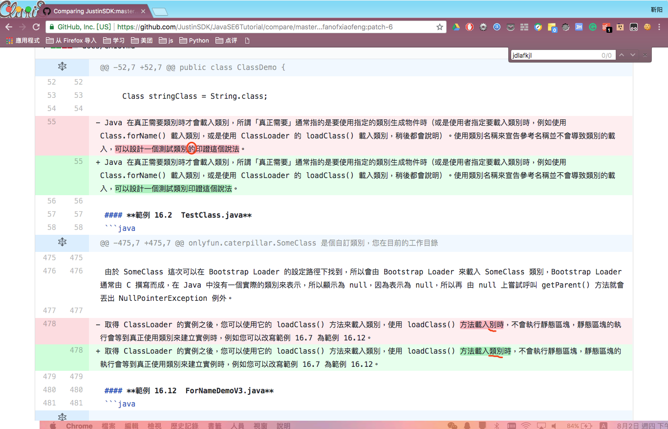Expand diff context above ClassDemo hunk
Image resolution: width=668 pixels, height=429 pixels.
pyautogui.click(x=62, y=67)
